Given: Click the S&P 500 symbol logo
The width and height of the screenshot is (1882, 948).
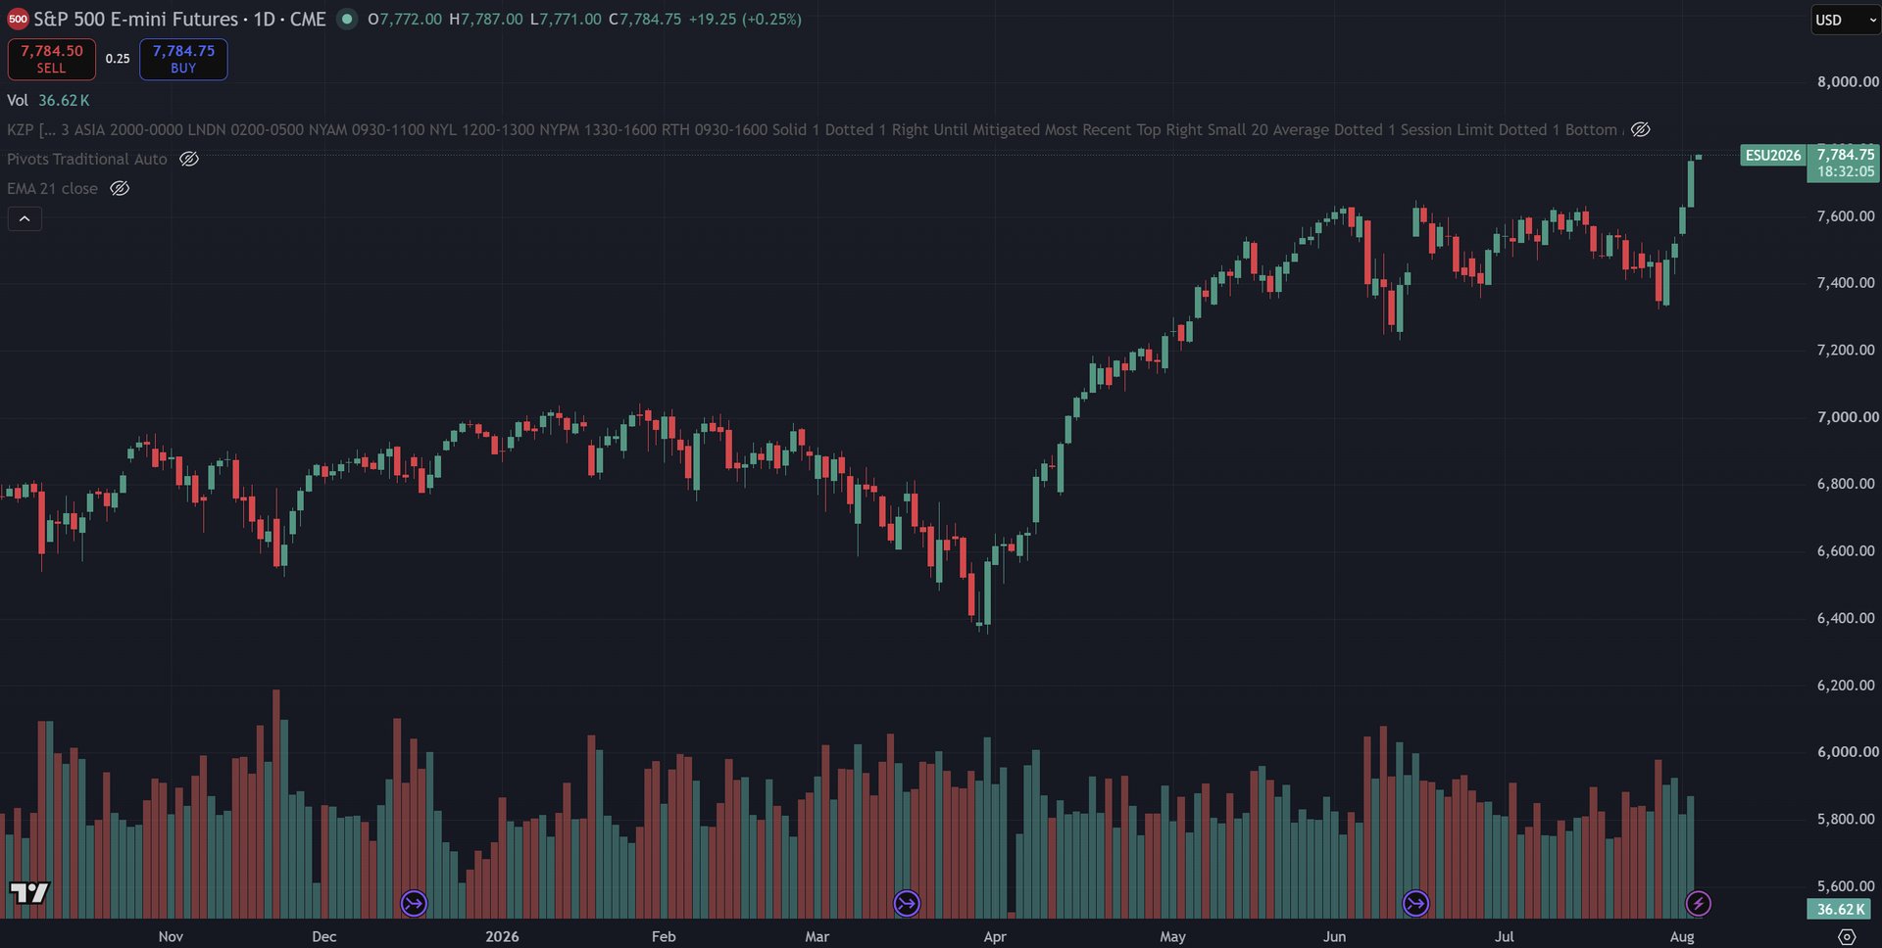Looking at the screenshot, I should pos(18,20).
